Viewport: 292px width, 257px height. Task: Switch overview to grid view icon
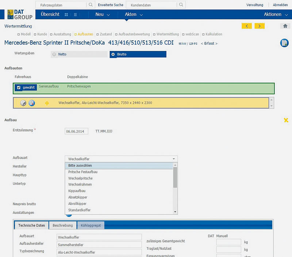tap(66, 15)
